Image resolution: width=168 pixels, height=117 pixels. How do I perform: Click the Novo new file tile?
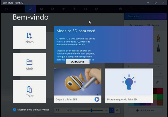pos(29,38)
